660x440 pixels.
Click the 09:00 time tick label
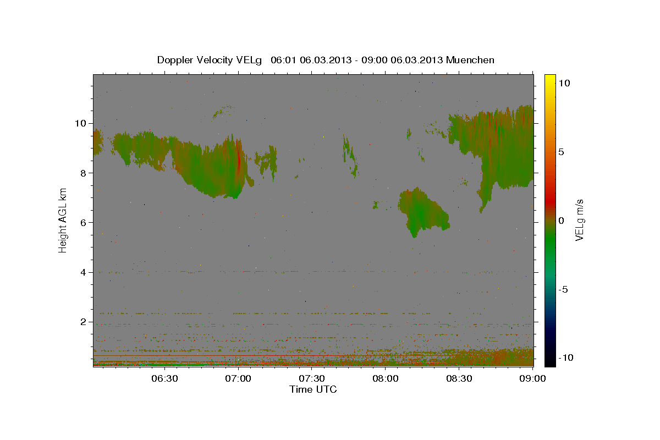(533, 378)
